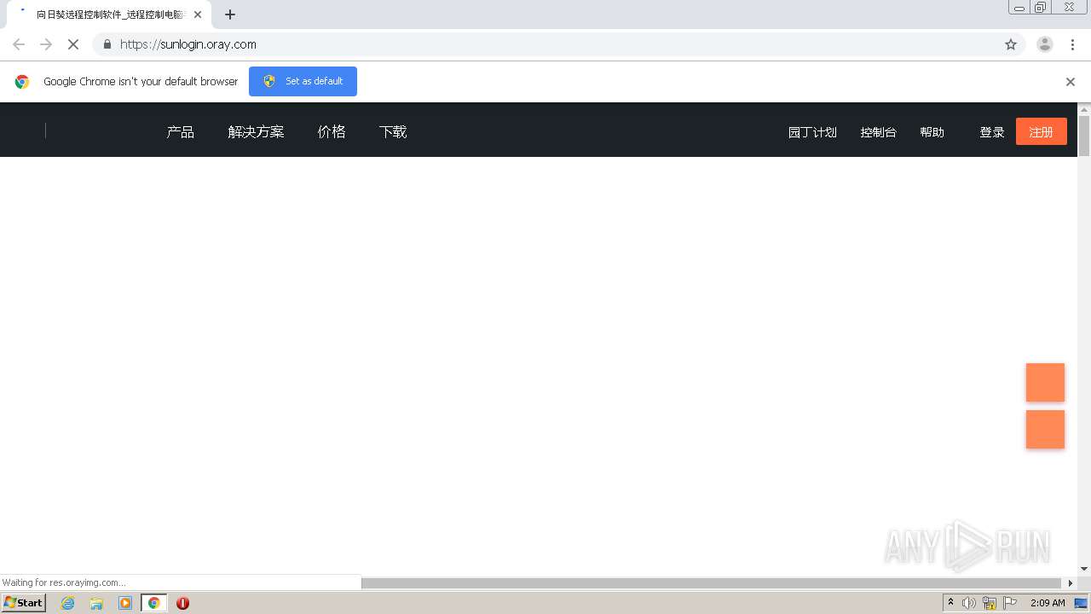Set Chrome as default browser

(x=303, y=81)
